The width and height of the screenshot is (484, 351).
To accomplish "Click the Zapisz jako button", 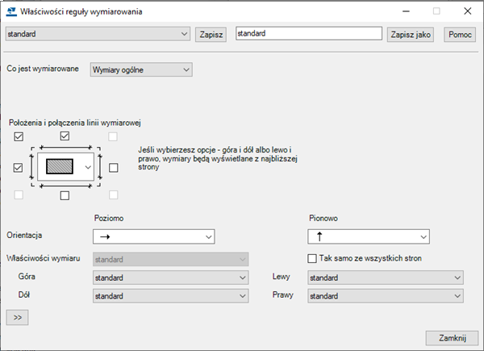I will coord(411,35).
